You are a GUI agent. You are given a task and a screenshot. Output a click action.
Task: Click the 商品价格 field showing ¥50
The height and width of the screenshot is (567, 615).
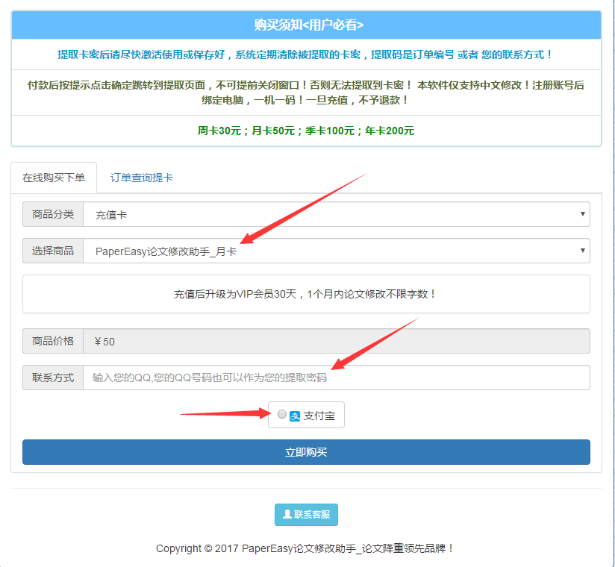[x=337, y=341]
